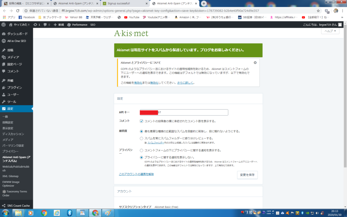Select automatically delete worst spam option
The height and width of the screenshot is (217, 347).
click(142, 131)
